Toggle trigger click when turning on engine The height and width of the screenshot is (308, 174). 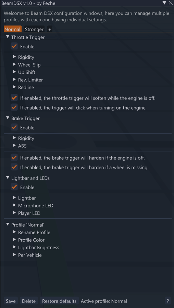tap(14, 107)
